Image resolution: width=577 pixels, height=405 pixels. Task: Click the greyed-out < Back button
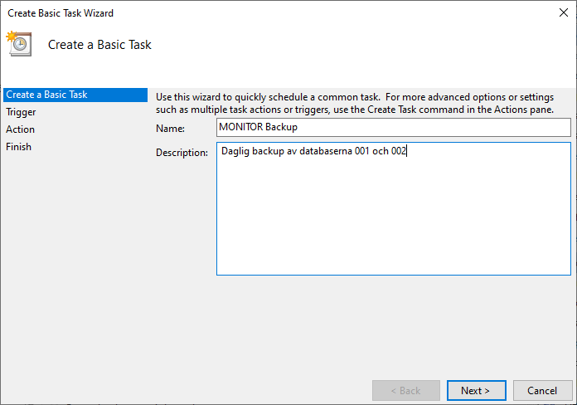coord(405,390)
